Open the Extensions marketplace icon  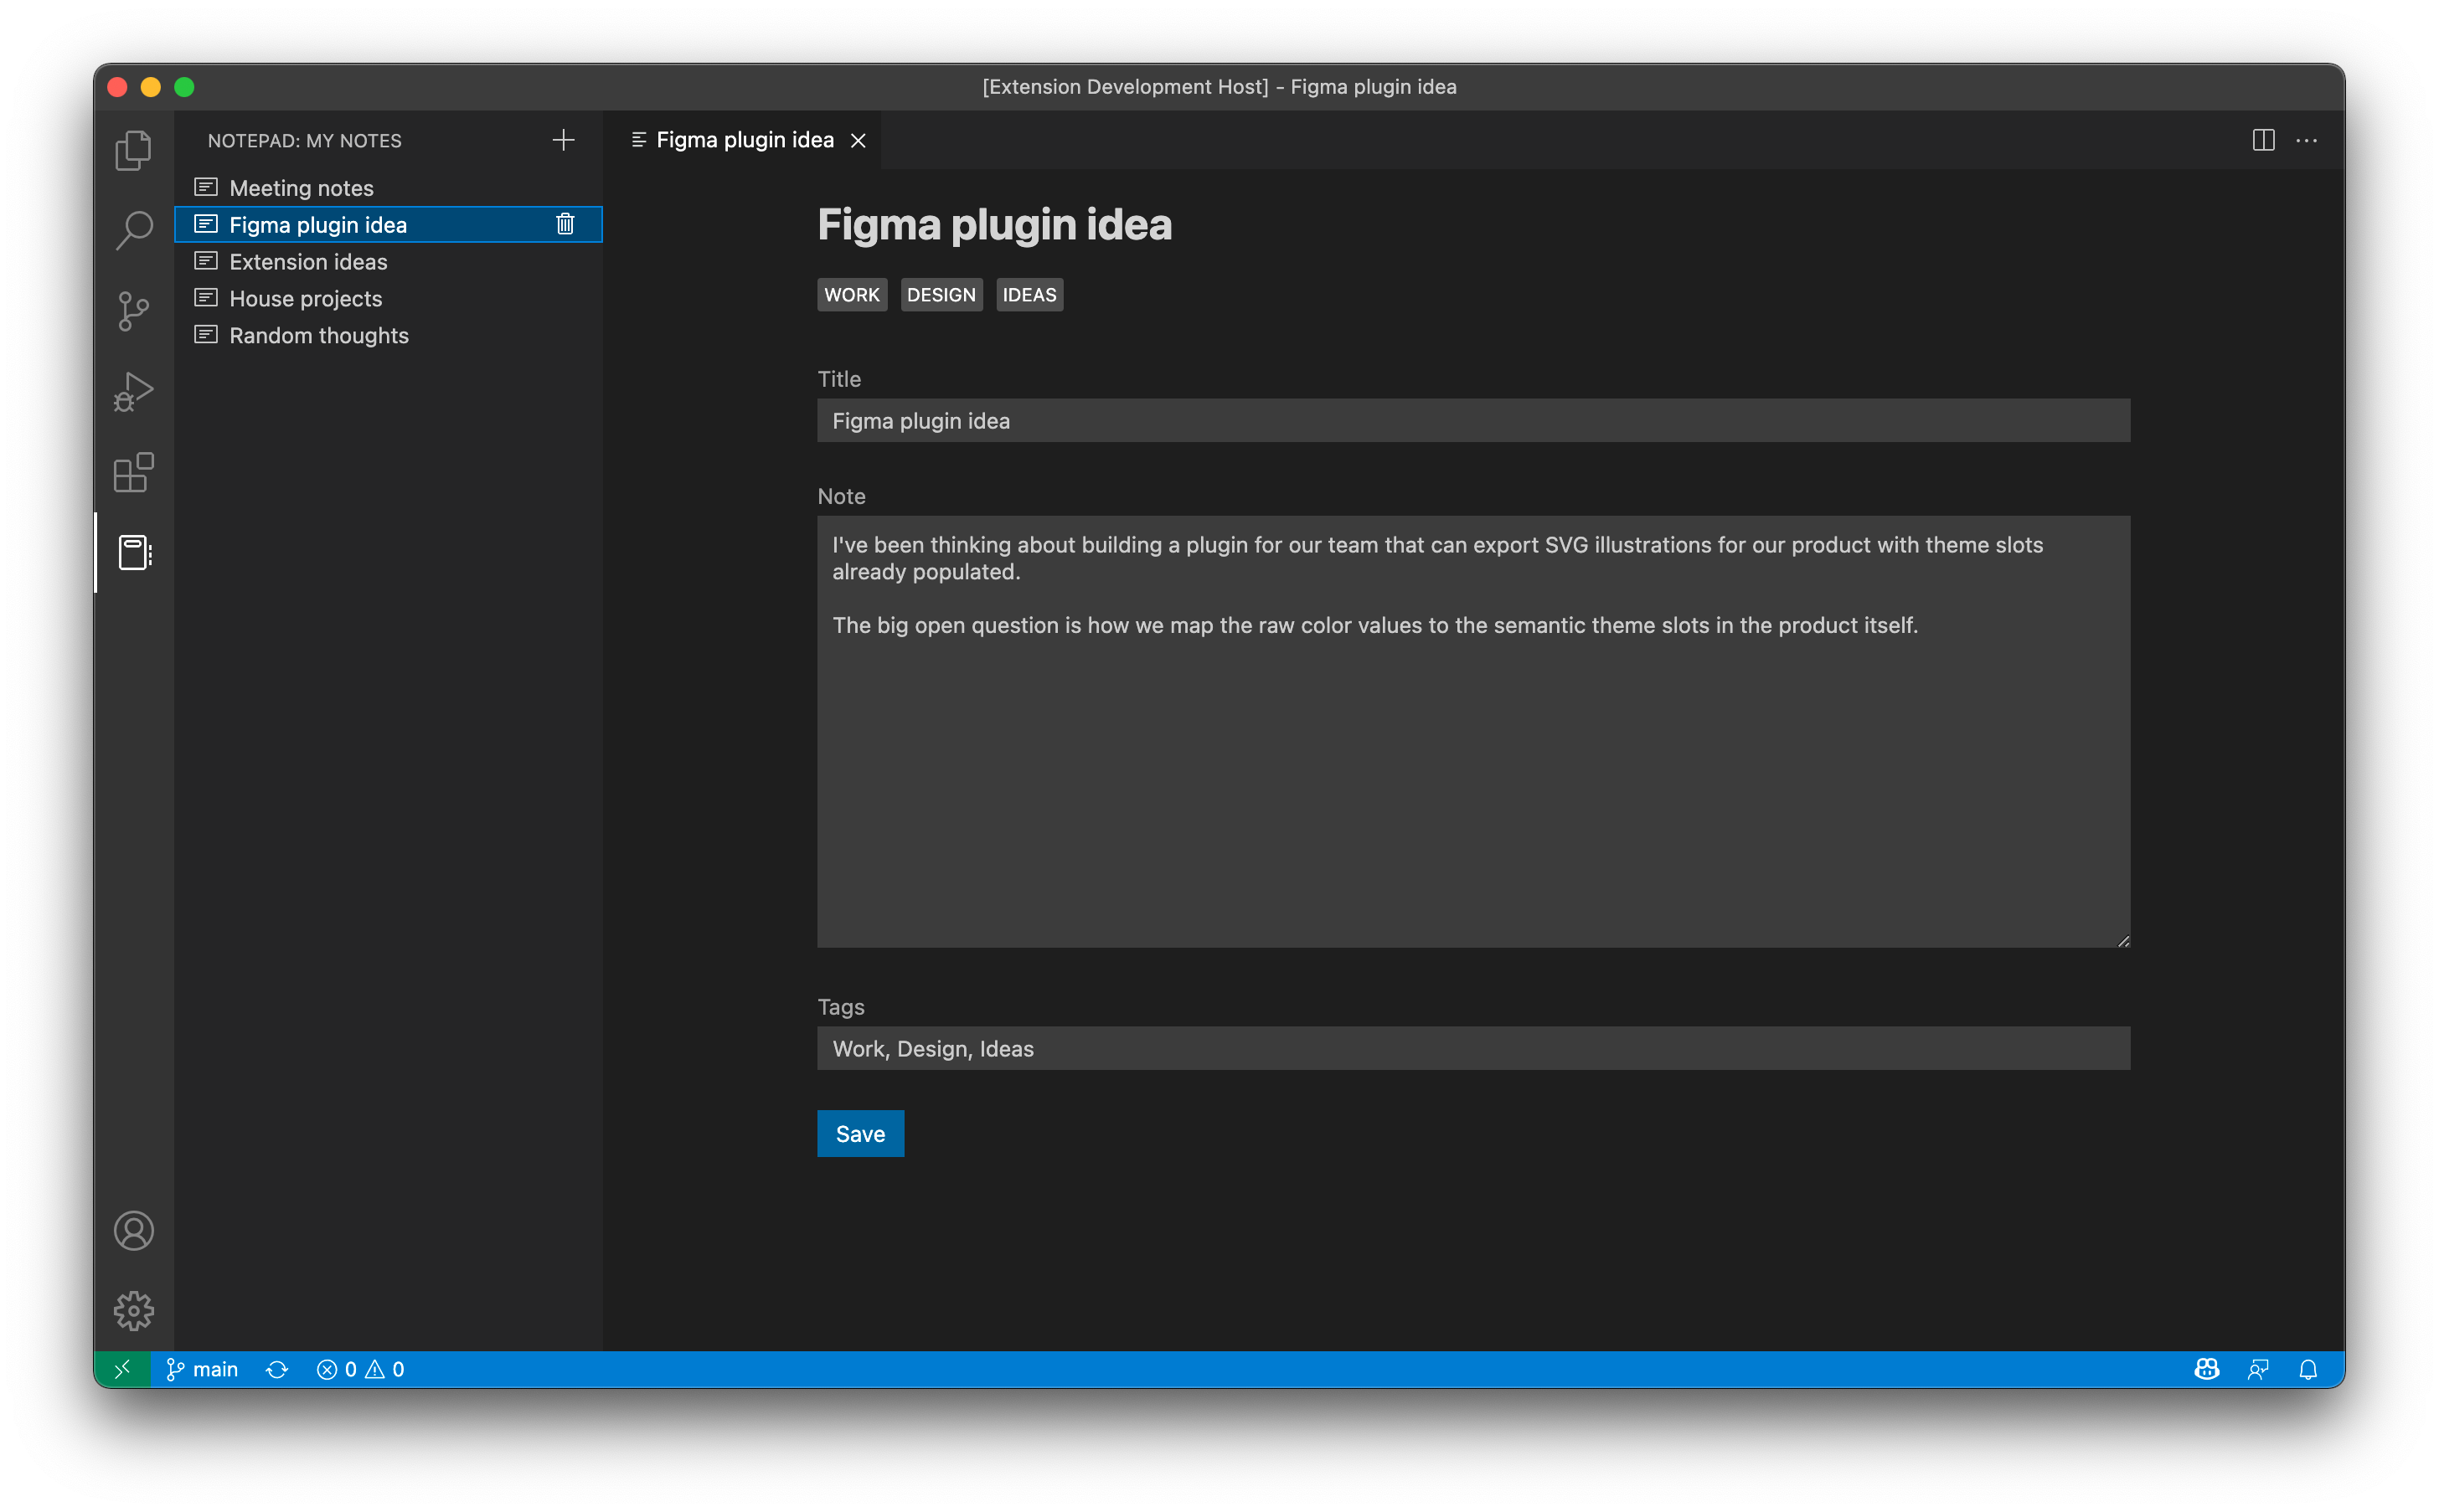click(x=136, y=471)
